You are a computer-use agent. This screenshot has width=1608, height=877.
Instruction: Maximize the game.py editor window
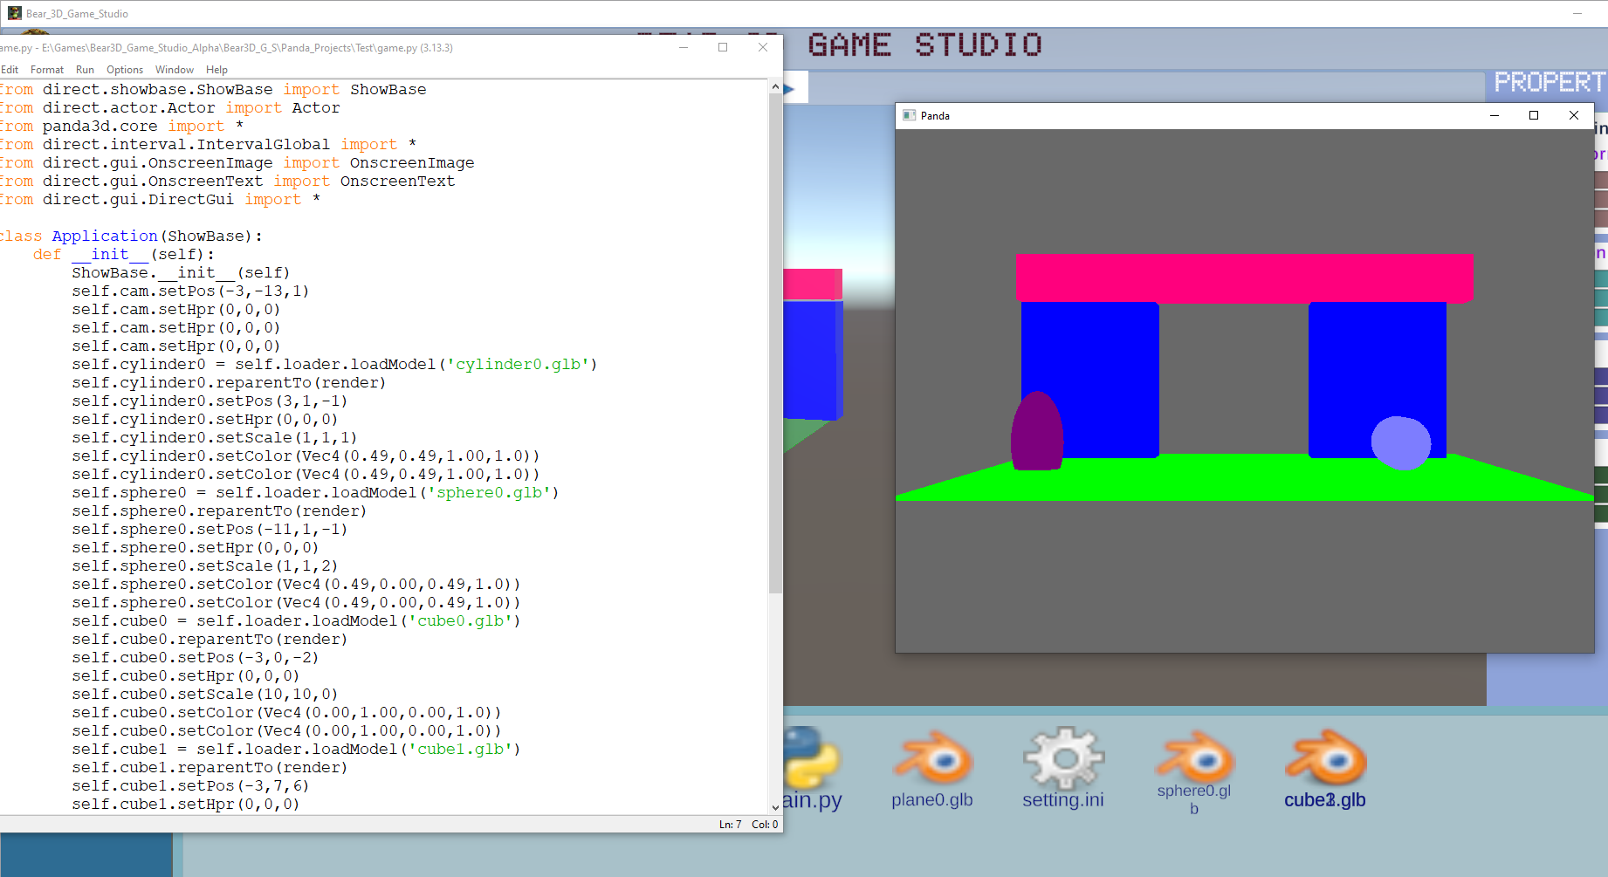[x=723, y=47]
